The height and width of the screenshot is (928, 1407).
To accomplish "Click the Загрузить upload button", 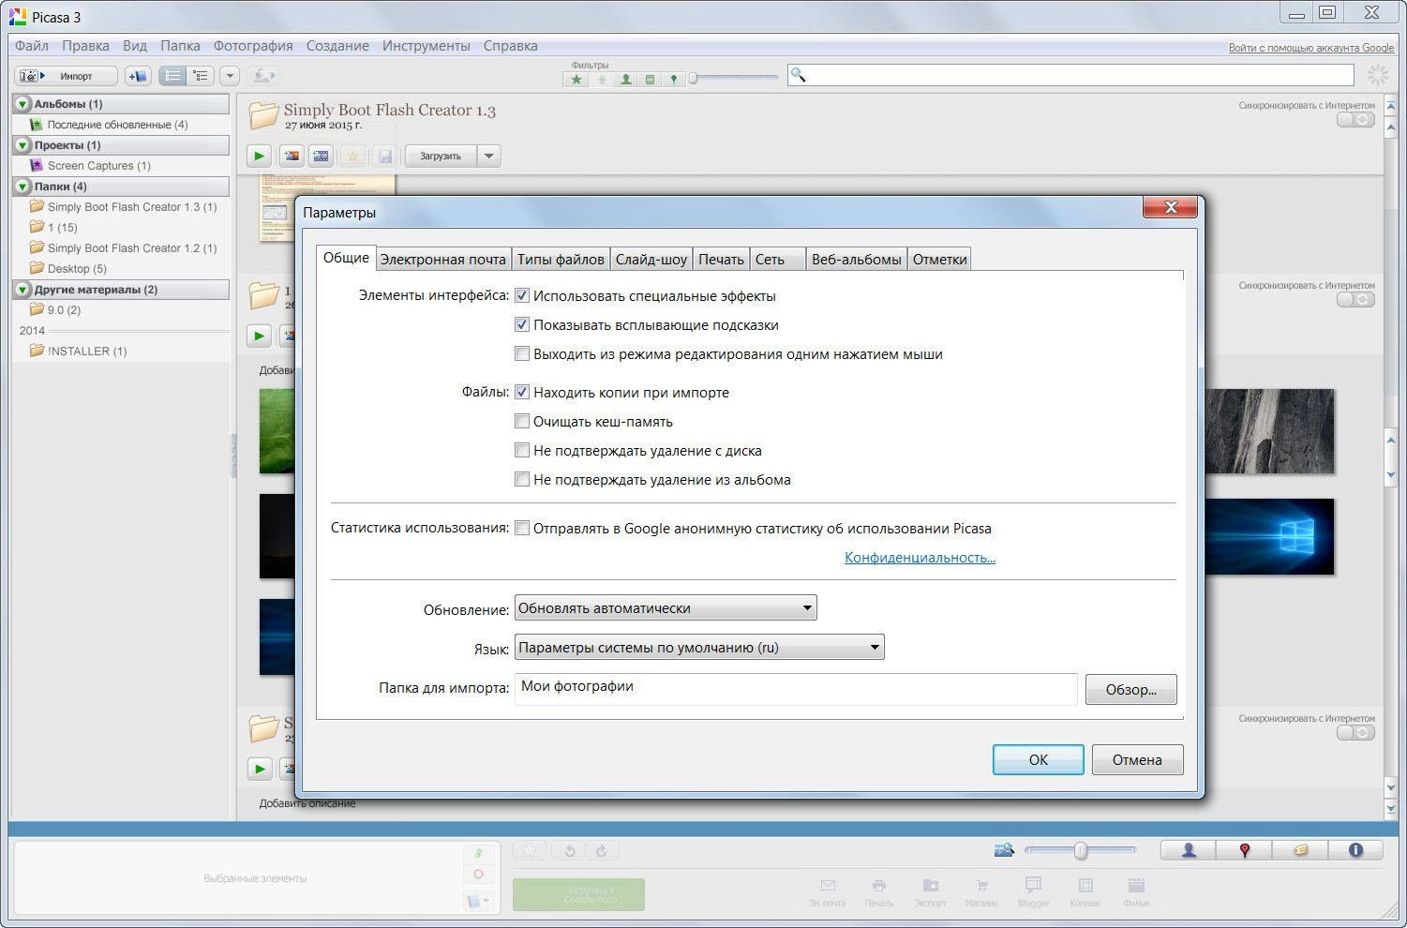I will pyautogui.click(x=441, y=156).
